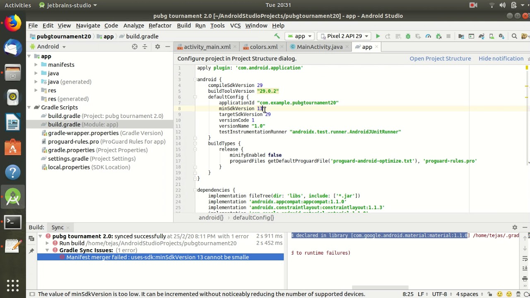Open the Refactor menu
Viewport: 530px width, 298px height.
[160, 26]
